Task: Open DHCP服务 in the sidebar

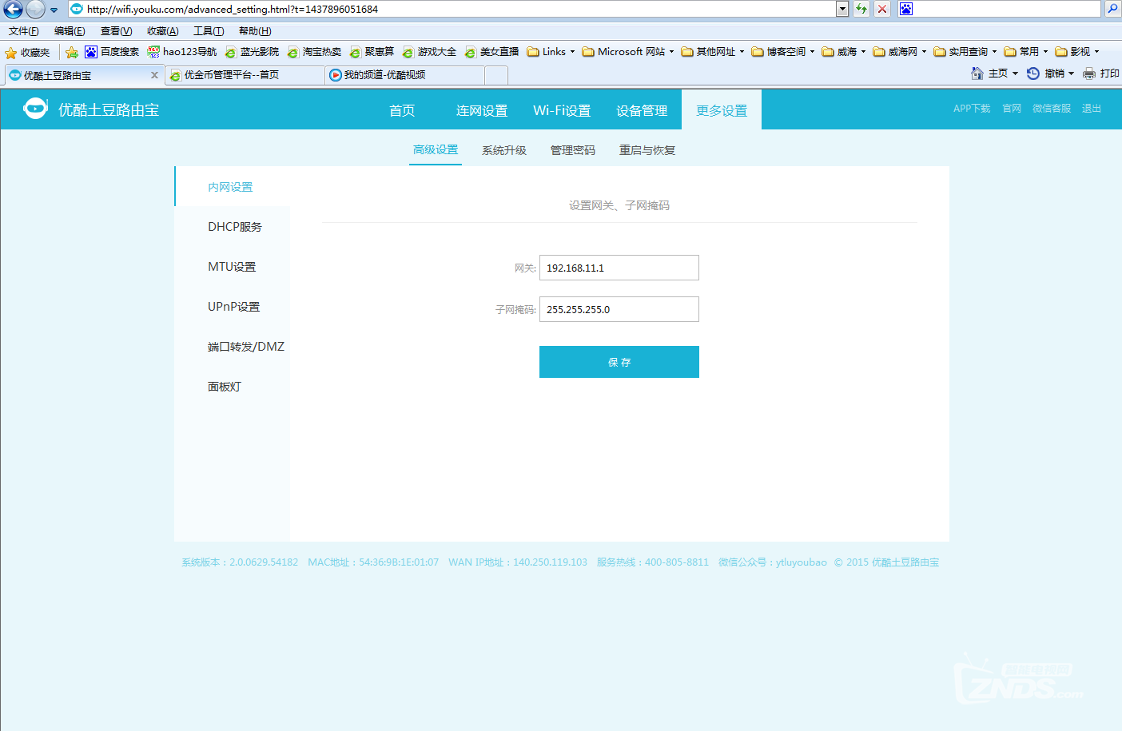Action: click(x=232, y=227)
